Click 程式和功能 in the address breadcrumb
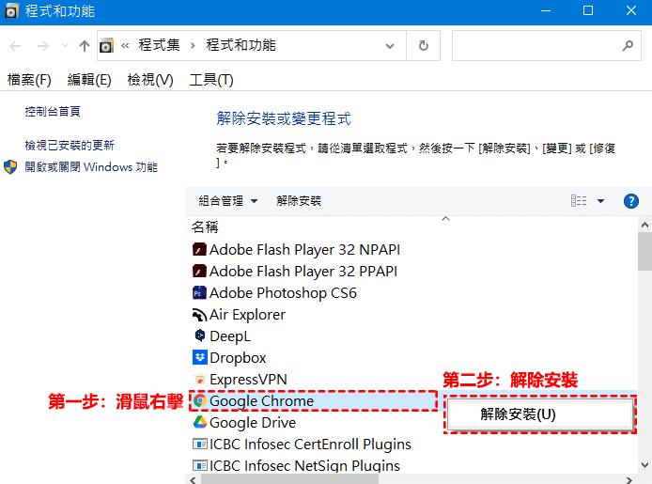The height and width of the screenshot is (484, 652). point(241,45)
